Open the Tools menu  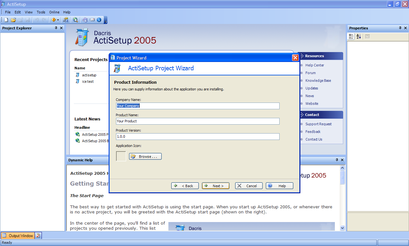point(41,12)
